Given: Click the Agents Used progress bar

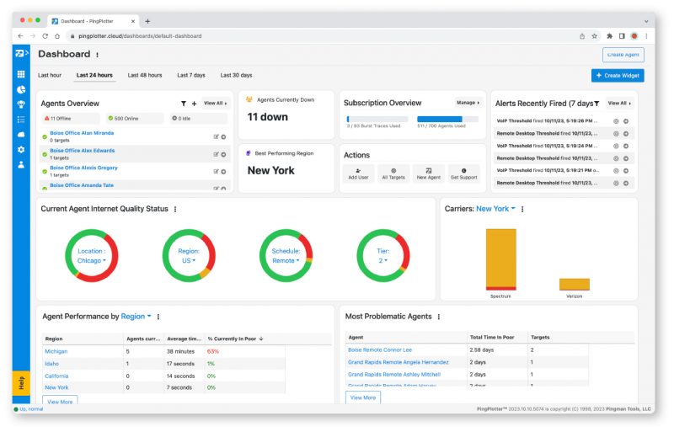Looking at the screenshot, I should (447, 119).
